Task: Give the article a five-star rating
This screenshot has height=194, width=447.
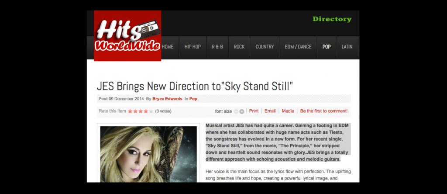Action: (151, 111)
